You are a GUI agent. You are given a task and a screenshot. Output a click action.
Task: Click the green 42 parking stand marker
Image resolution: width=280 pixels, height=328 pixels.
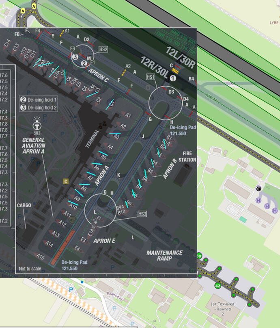click(218, 285)
